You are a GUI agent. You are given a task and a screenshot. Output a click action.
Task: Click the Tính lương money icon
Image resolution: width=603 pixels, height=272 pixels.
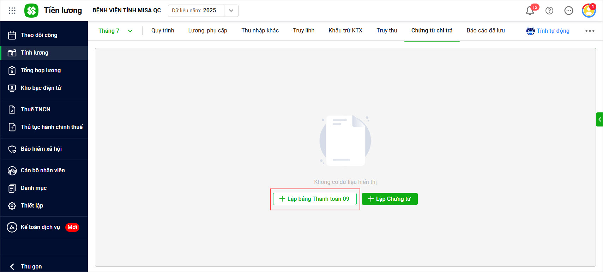pos(12,53)
